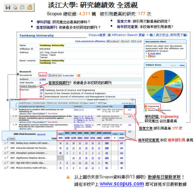194x190 pixels.
Task: Open Find unmatched affiliations link
Action: pyautogui.click(x=90, y=41)
